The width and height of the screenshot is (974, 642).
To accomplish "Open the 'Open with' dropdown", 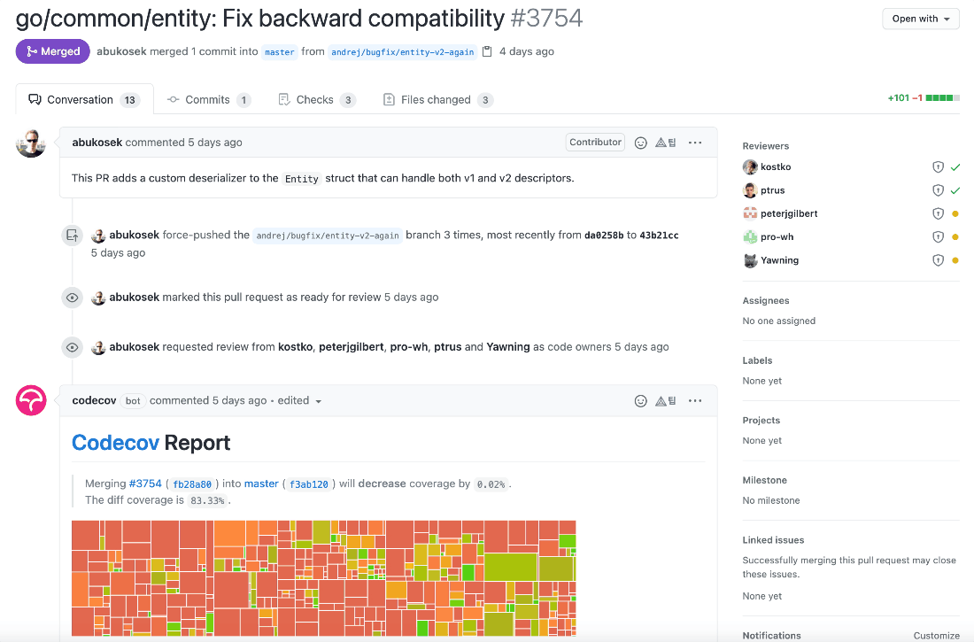I will pyautogui.click(x=921, y=19).
